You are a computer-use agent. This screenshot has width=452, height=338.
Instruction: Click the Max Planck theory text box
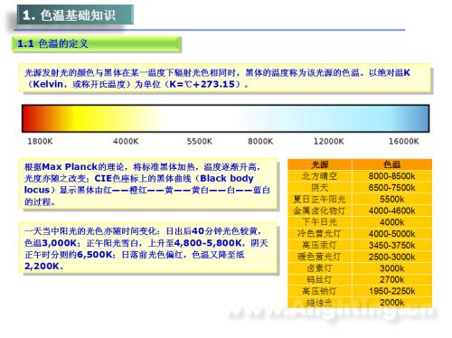click(x=148, y=183)
